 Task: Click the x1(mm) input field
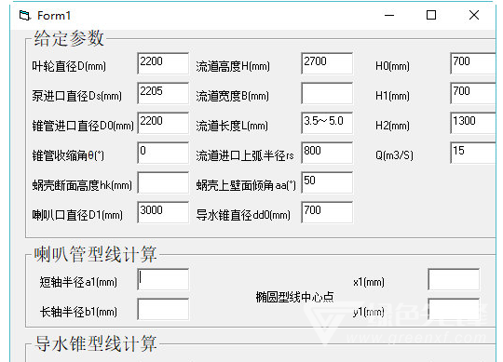point(454,280)
